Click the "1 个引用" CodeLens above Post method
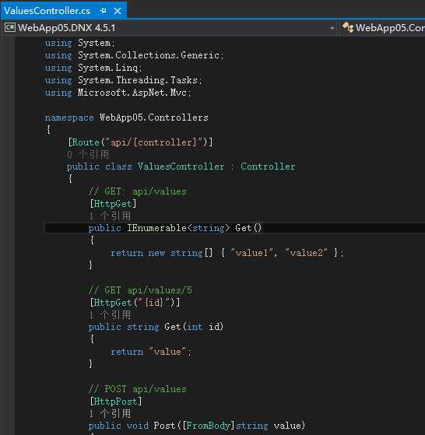The image size is (425, 435). (110, 413)
